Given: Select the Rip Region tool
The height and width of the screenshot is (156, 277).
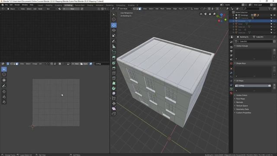Looking at the screenshot, I should [x=114, y=114].
